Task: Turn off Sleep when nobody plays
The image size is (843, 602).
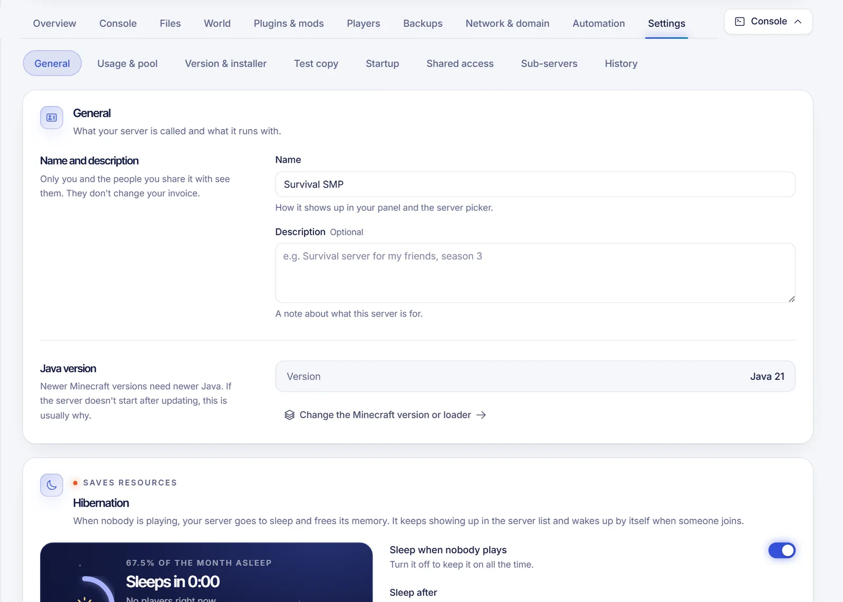Action: [782, 550]
